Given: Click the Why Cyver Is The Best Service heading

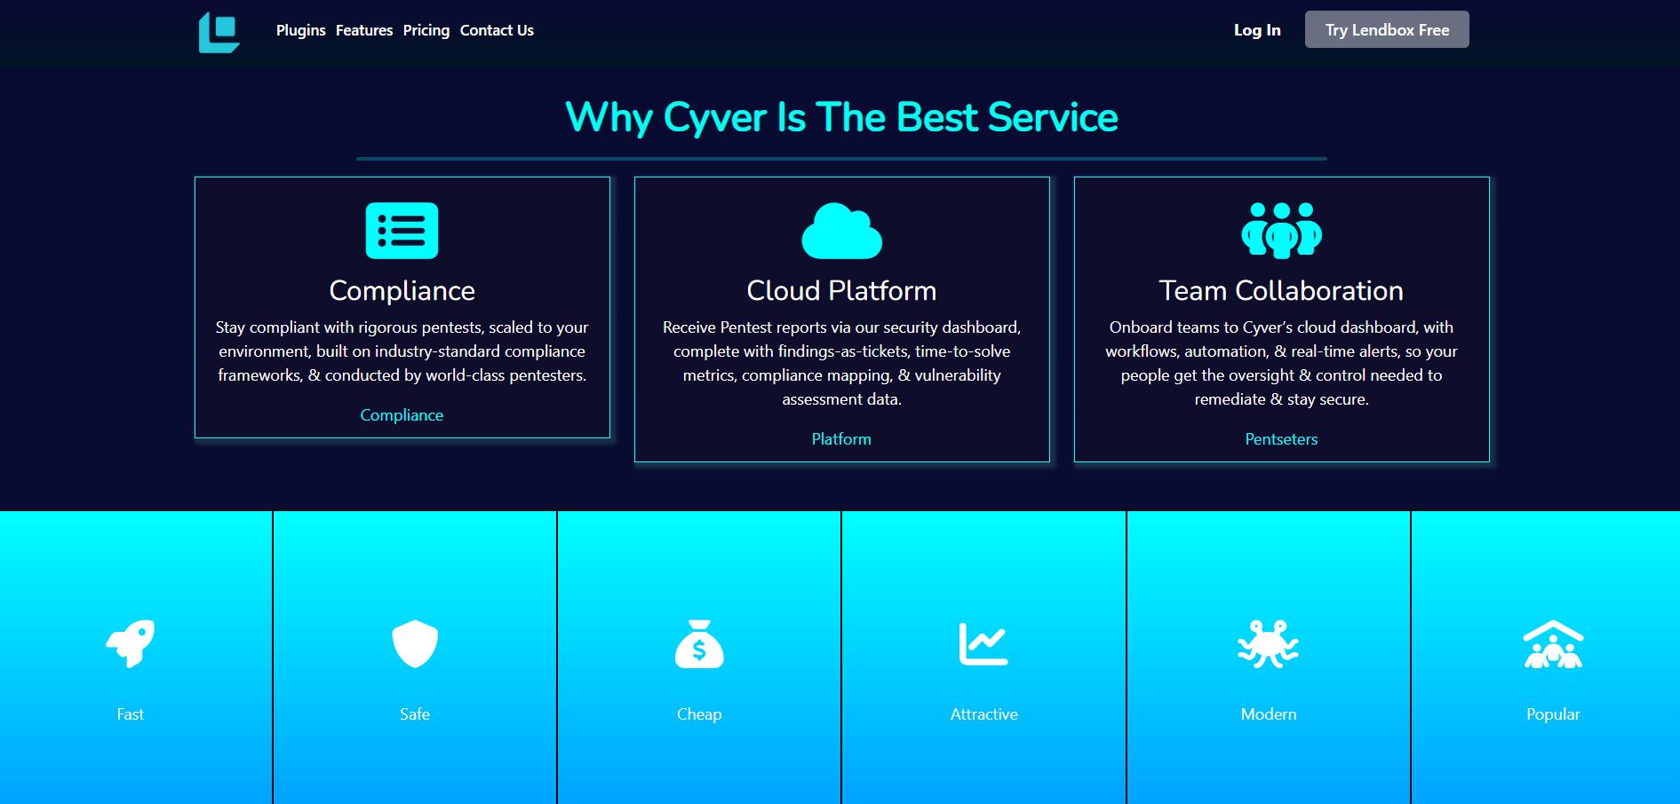Looking at the screenshot, I should pyautogui.click(x=841, y=117).
